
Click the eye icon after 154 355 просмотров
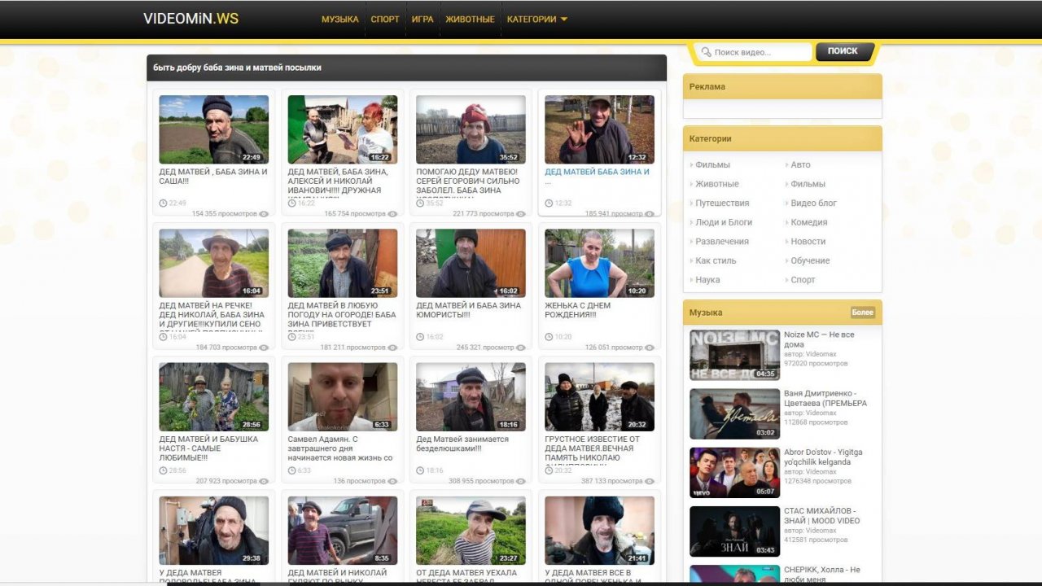[264, 214]
